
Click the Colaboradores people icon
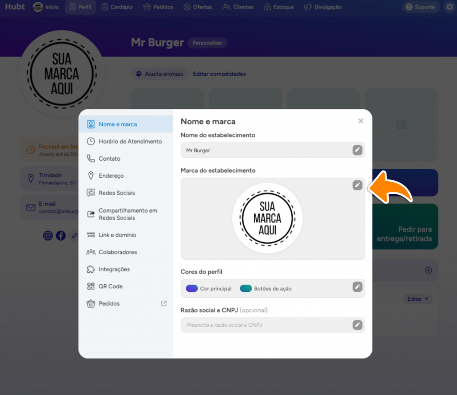91,252
